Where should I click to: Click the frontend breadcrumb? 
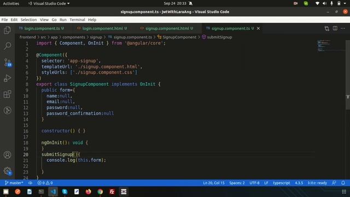pyautogui.click(x=27, y=37)
